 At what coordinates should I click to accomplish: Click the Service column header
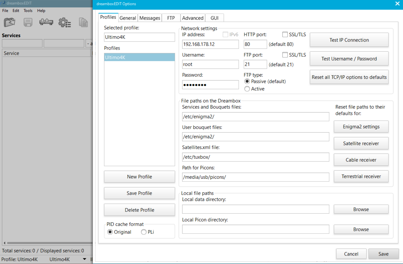pyautogui.click(x=47, y=53)
